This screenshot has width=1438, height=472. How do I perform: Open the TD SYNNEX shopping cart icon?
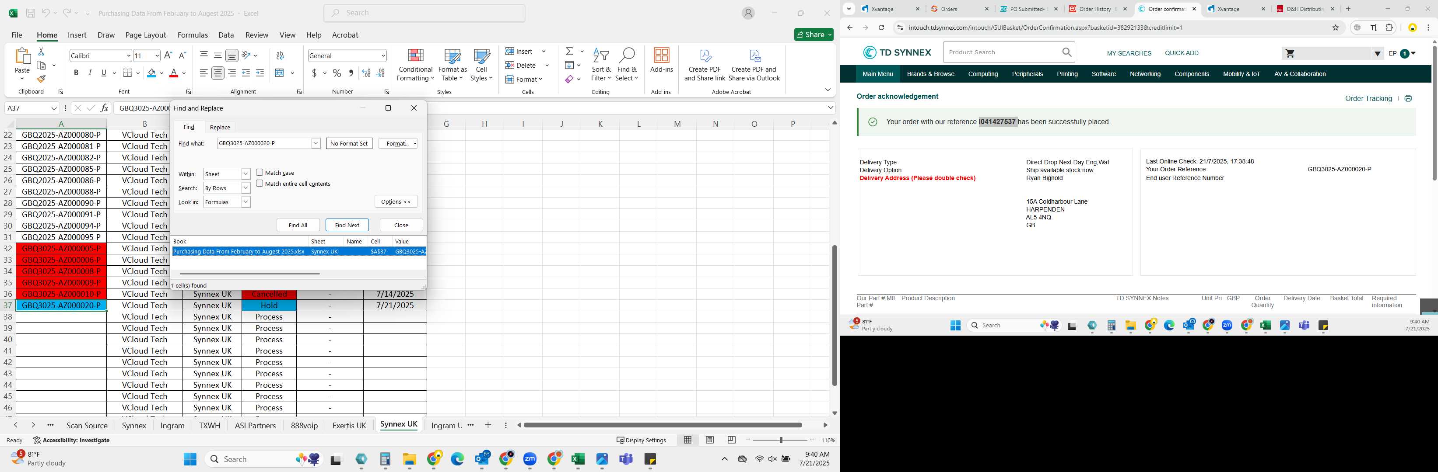click(x=1290, y=53)
